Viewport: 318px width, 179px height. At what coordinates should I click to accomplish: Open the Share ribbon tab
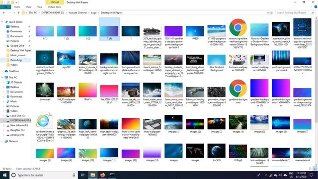[x=28, y=7]
